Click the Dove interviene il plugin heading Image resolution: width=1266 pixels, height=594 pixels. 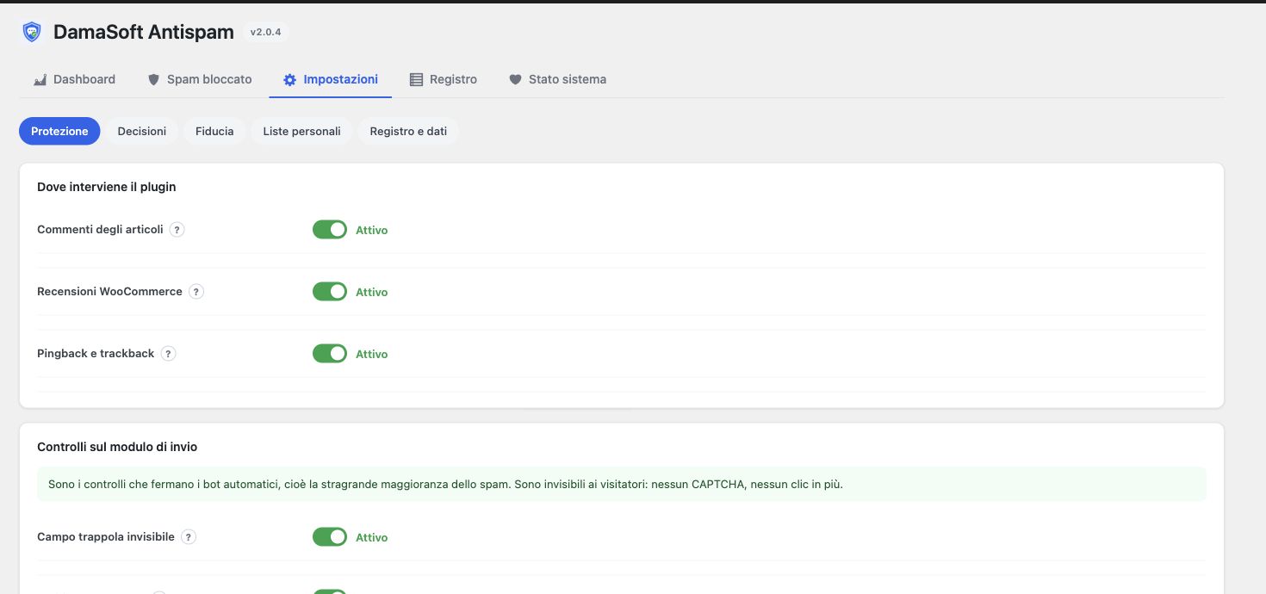click(x=107, y=187)
